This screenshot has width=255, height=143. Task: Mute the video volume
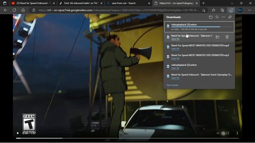coord(218,133)
